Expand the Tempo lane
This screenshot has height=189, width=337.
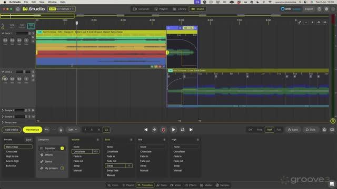coord(3,122)
